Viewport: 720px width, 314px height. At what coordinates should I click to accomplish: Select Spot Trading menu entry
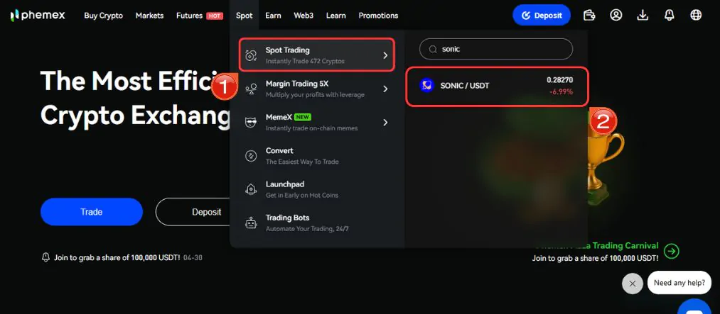tap(317, 55)
